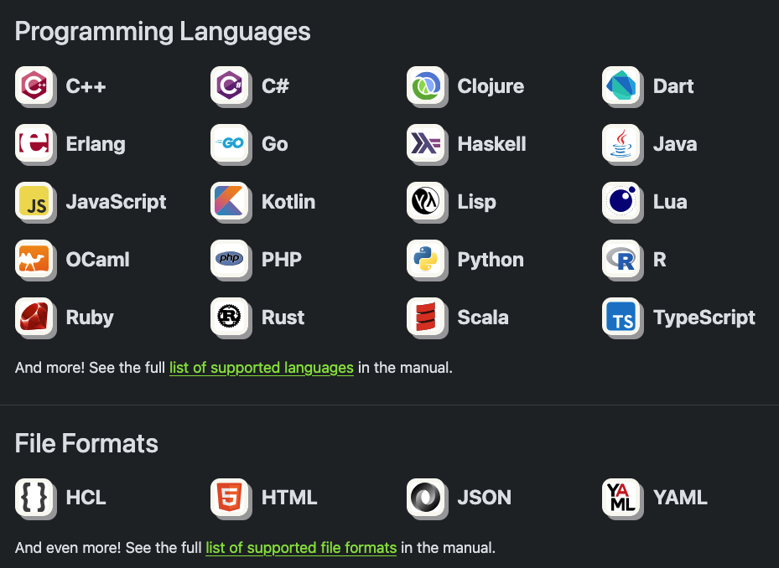
Task: Click the "Programming Languages" heading
Action: (163, 33)
